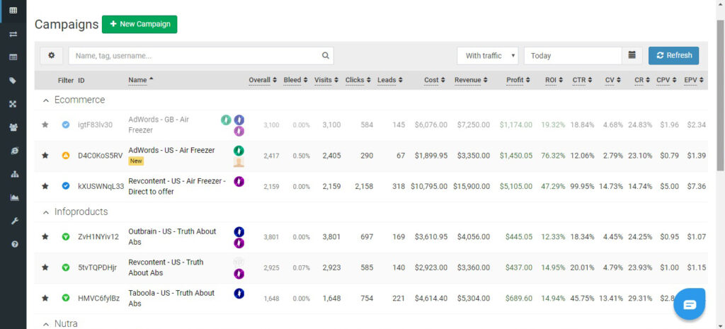Click the wrench tools icon in sidebar

(13, 221)
